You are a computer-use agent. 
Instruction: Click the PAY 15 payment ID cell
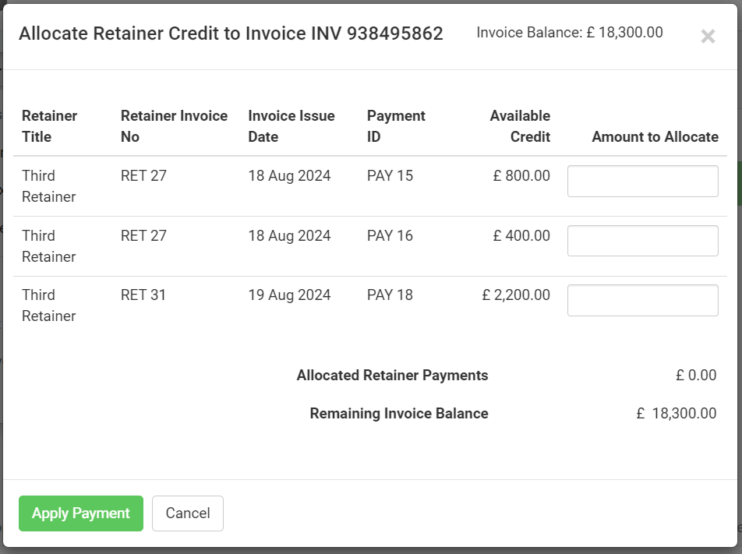[x=390, y=175]
